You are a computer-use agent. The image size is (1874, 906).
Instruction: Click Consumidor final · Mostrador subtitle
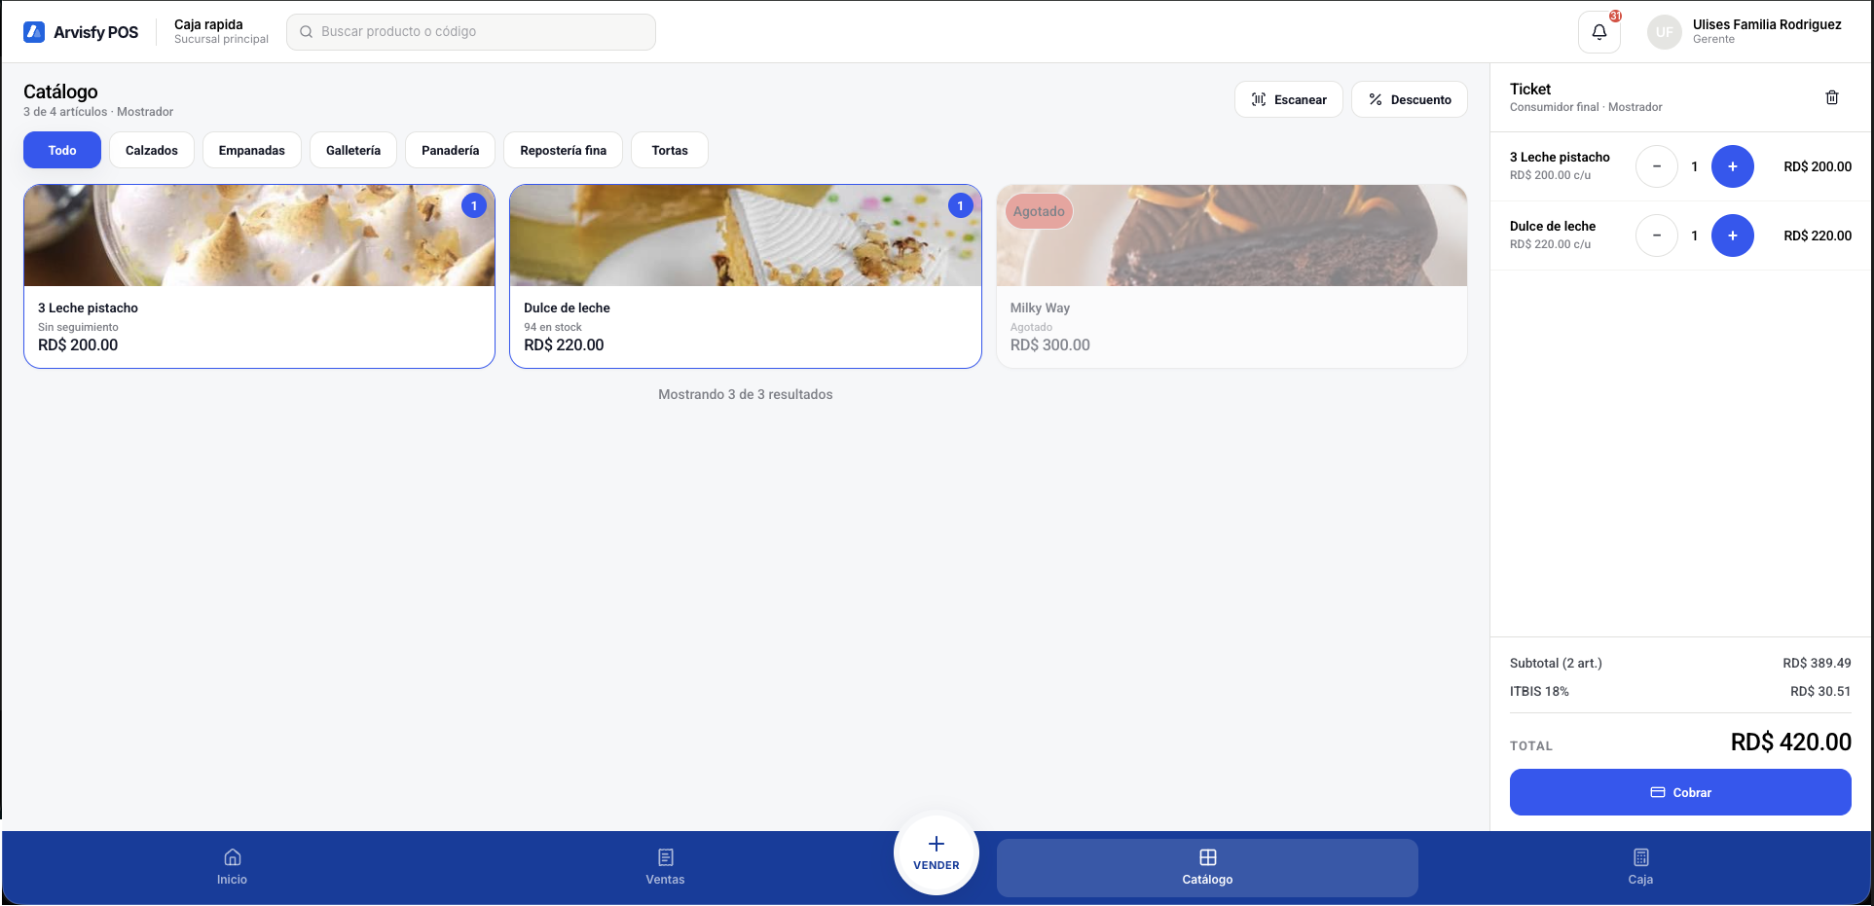[x=1586, y=107]
